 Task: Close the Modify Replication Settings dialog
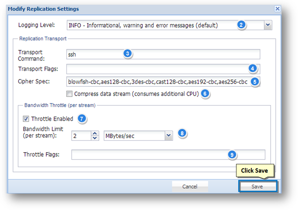coord(277,9)
